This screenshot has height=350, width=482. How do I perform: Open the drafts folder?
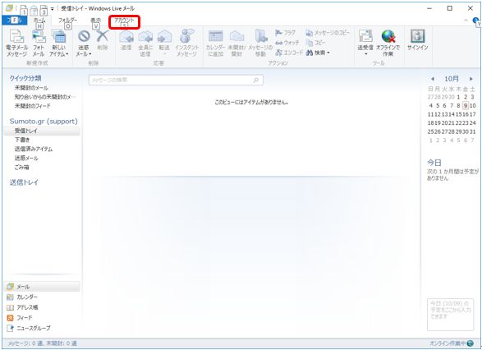pyautogui.click(x=22, y=140)
